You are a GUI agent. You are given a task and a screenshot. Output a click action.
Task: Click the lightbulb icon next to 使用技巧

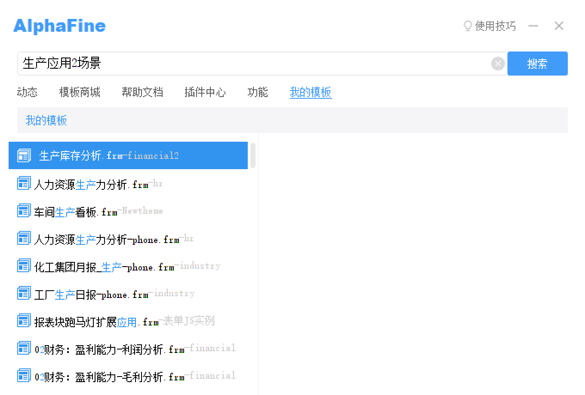[x=468, y=26]
